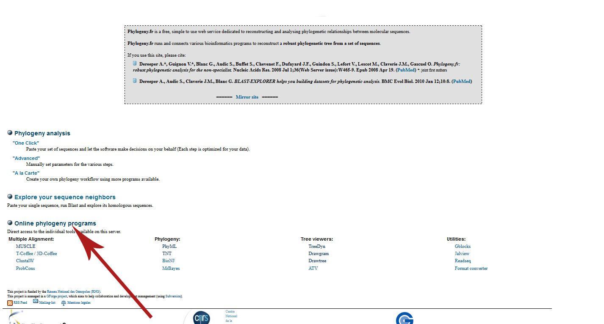This screenshot has height=324, width=604.
Task: Open the PhyML phylogeny program
Action: coord(169,246)
